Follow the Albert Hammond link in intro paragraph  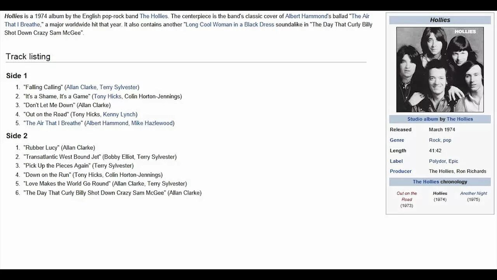click(306, 16)
